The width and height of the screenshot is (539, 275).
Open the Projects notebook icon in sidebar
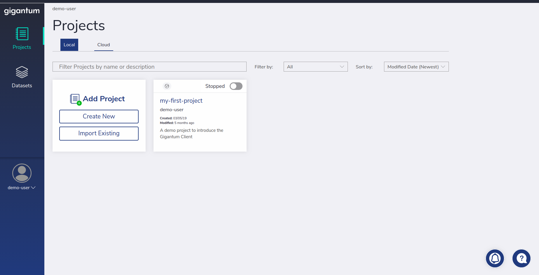tap(22, 34)
